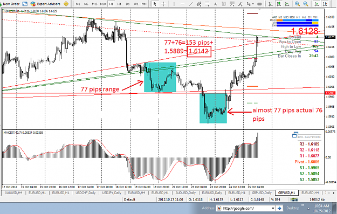337x214 pixels.
Task: Open the arrows tool dropdown arrow
Action: point(253,4)
